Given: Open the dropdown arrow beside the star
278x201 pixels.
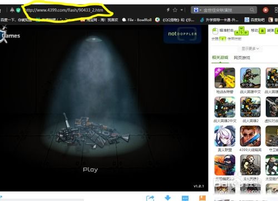Looking at the screenshot, I should pyautogui.click(x=182, y=10).
